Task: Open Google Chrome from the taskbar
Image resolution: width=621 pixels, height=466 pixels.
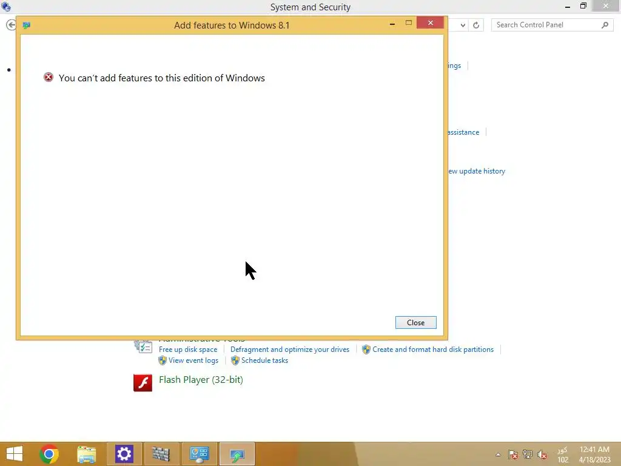Action: pos(49,454)
